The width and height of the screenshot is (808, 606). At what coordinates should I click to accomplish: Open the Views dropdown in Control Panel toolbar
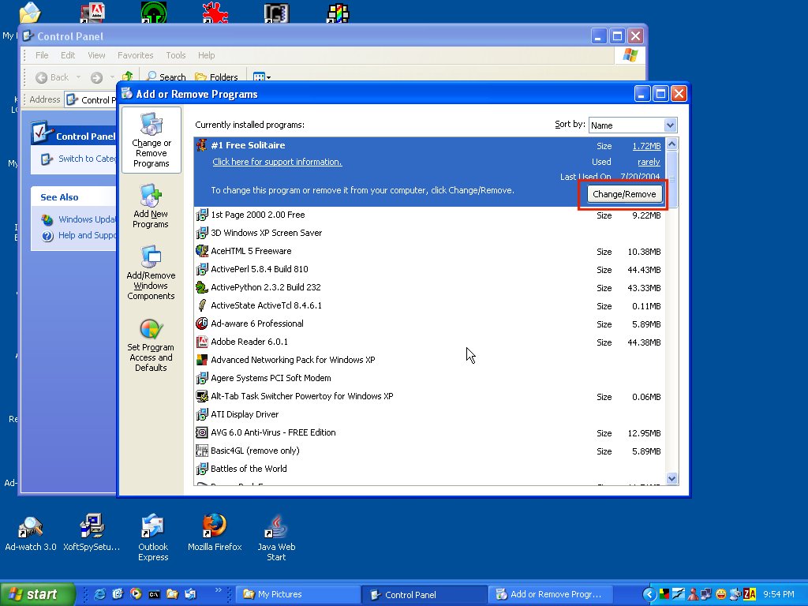[x=262, y=77]
